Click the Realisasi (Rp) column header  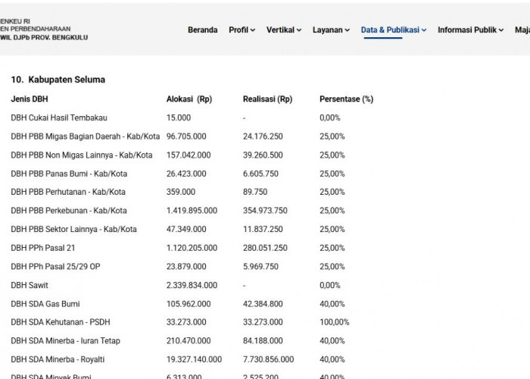click(267, 99)
